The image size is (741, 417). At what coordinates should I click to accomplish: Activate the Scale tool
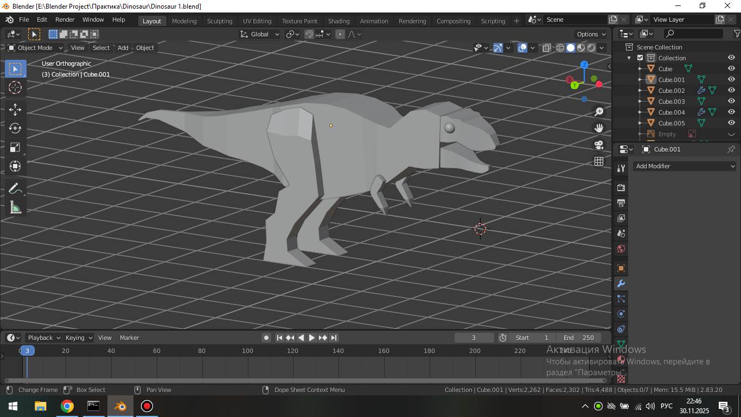point(15,147)
